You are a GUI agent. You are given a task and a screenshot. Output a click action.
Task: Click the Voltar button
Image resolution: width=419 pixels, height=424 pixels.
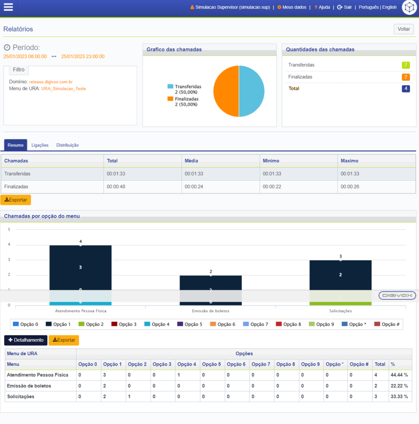point(403,29)
